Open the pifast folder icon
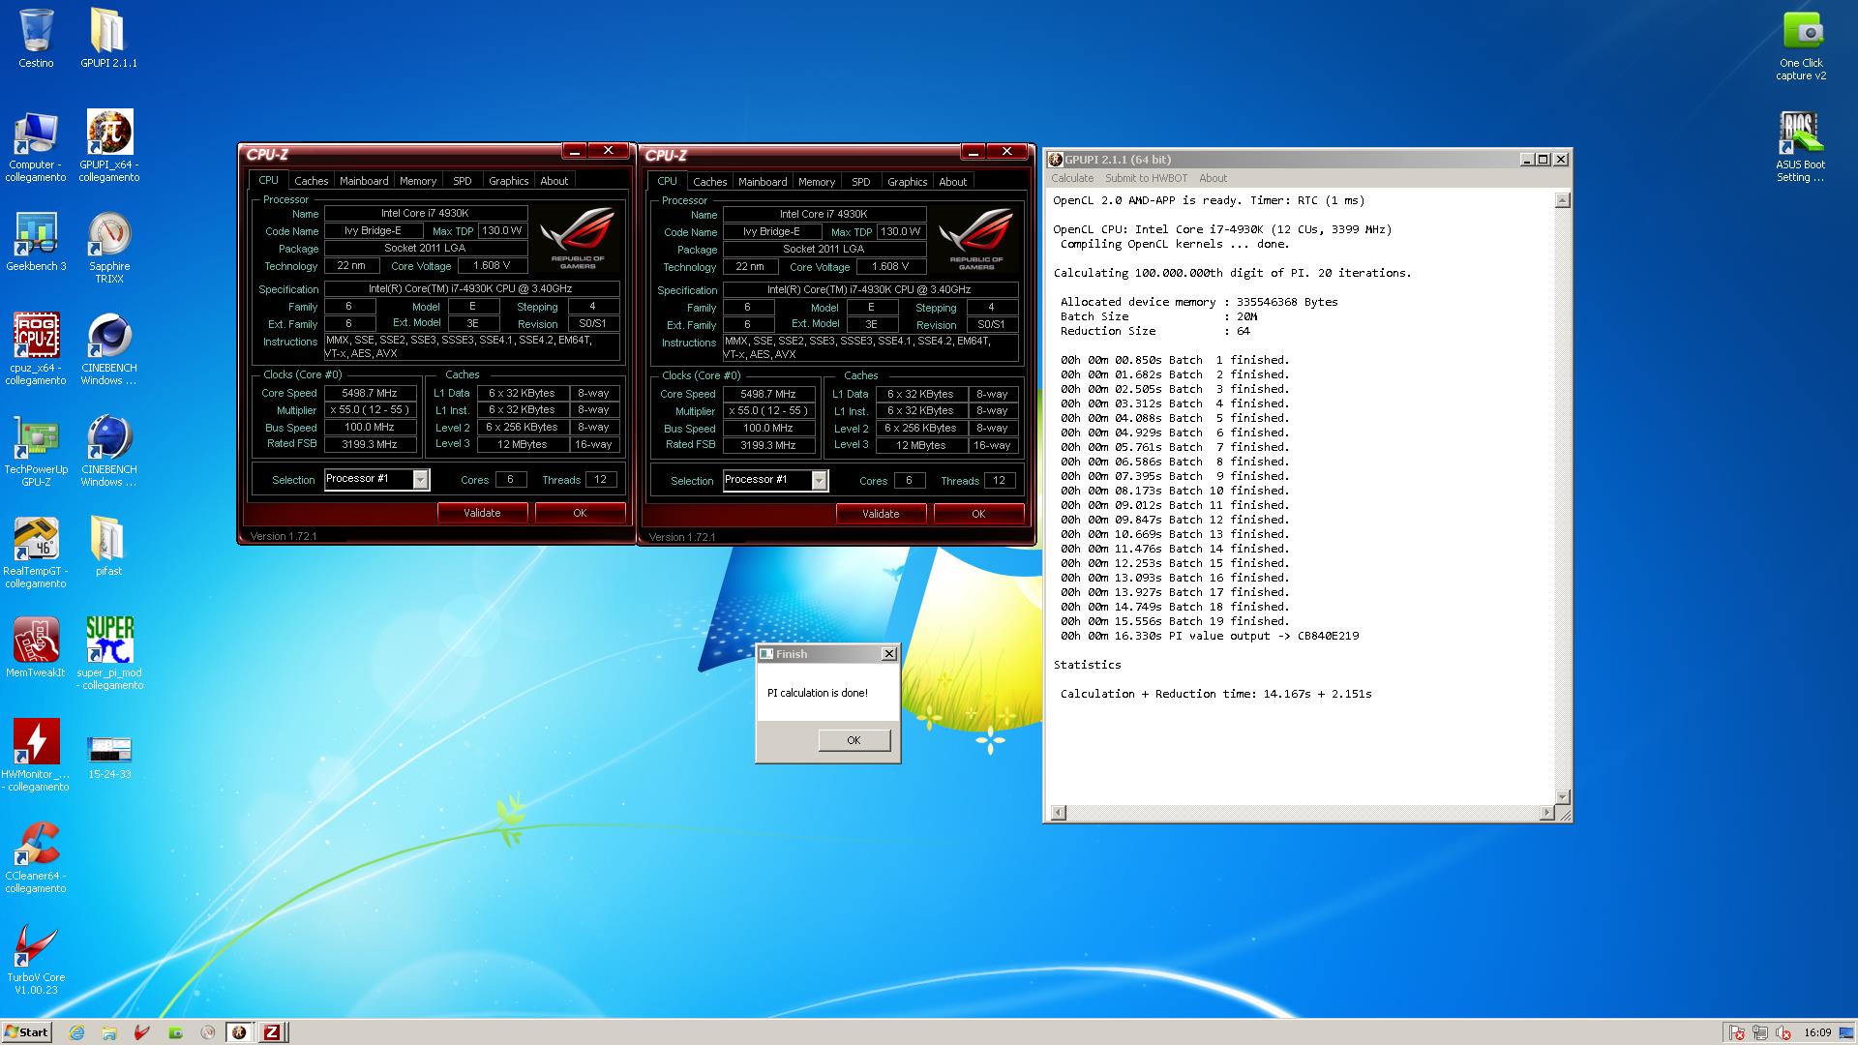The width and height of the screenshot is (1858, 1045). [108, 545]
